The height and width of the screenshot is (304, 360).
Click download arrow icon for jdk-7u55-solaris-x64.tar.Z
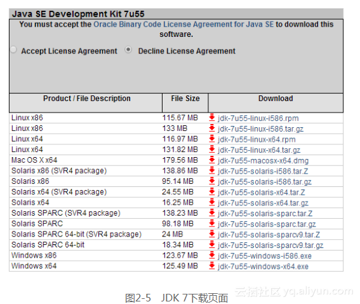(211, 191)
